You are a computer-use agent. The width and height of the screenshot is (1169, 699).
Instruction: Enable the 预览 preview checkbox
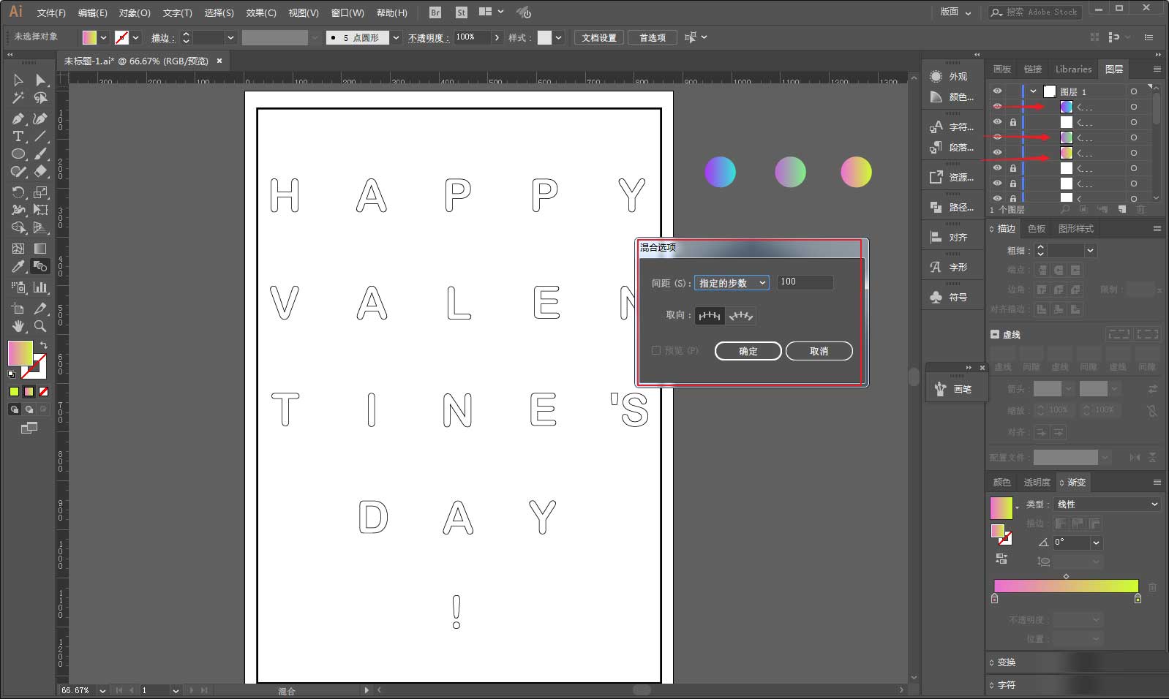656,350
